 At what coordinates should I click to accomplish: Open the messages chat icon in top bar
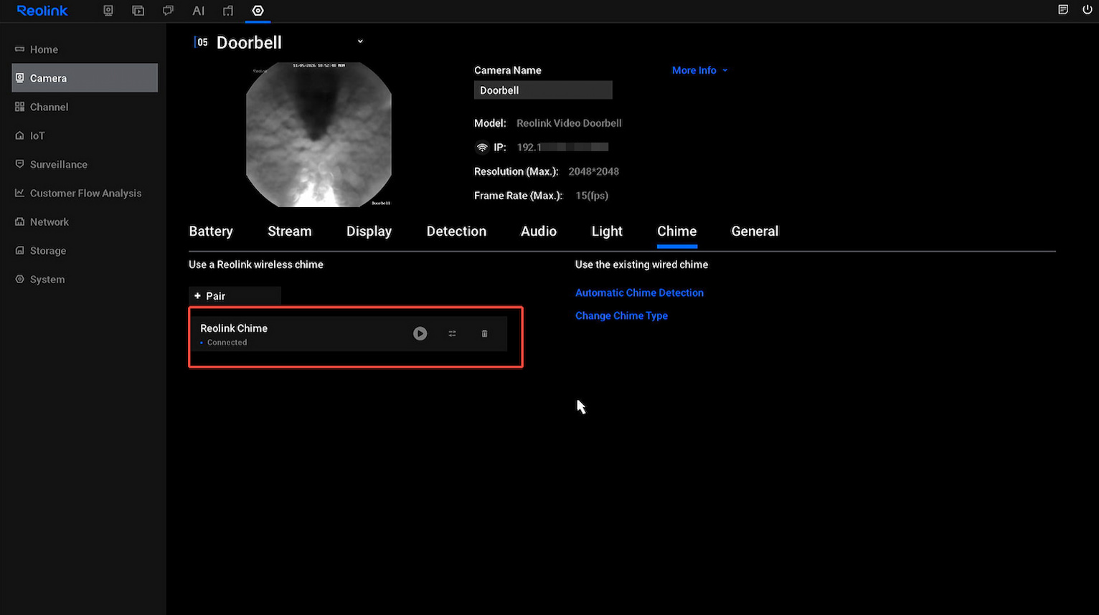coord(168,11)
